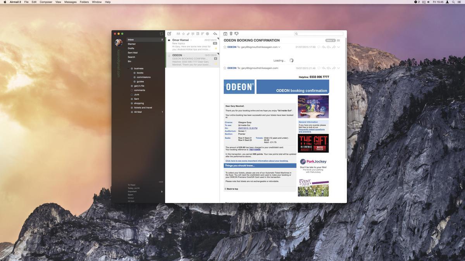
Task: Filter the message list by unread envelope icon
Action: (x=178, y=34)
